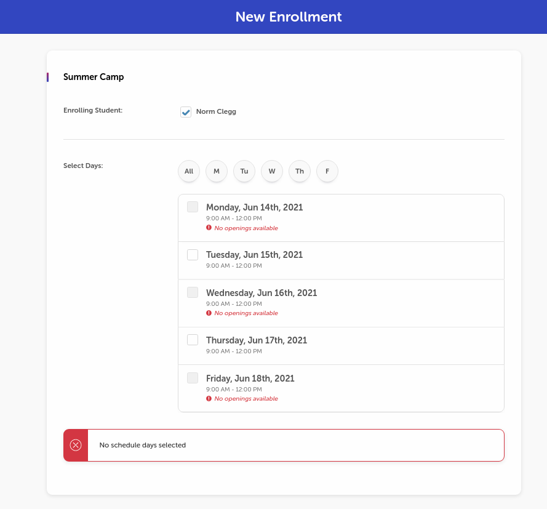The image size is (547, 509).
Task: Click the 'Enrolling Student:' label
Action: tap(93, 110)
